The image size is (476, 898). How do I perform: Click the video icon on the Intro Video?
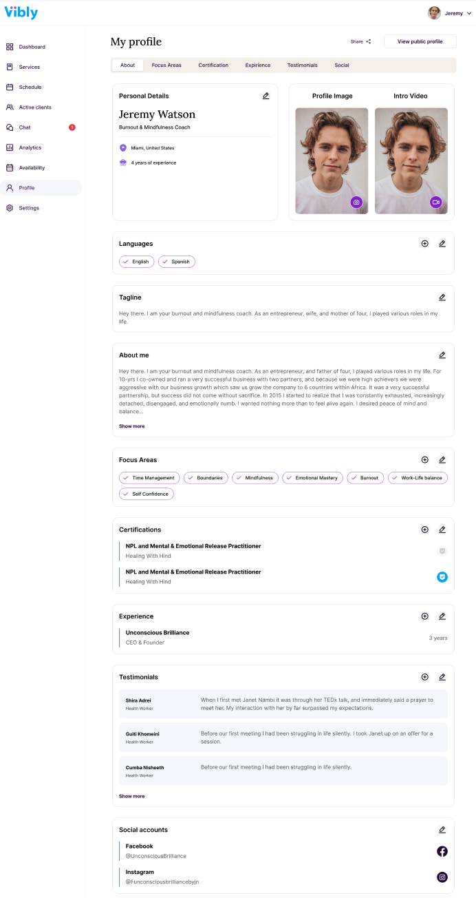tap(435, 202)
